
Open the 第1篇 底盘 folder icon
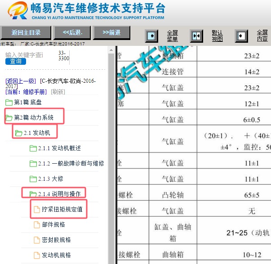point(9,102)
